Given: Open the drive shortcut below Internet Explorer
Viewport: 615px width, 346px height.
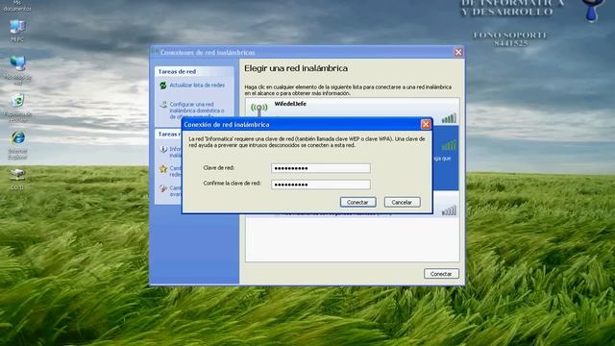Looking at the screenshot, I should (x=17, y=179).
